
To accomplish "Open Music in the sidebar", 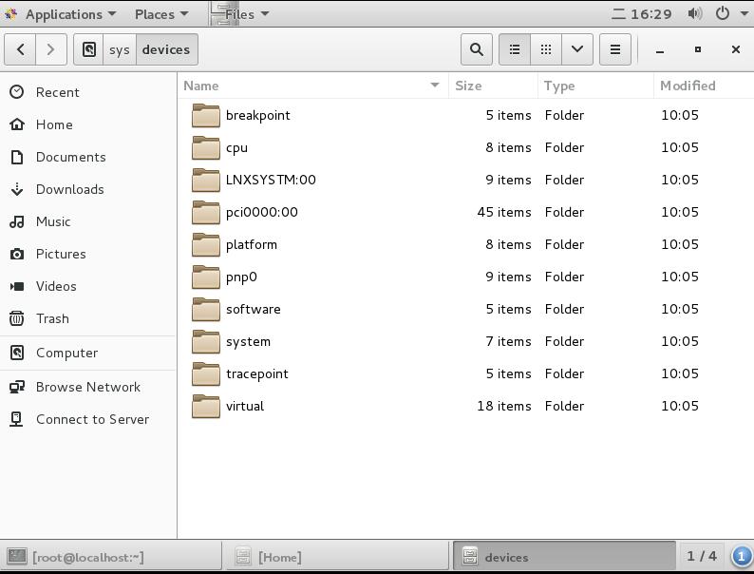I will pos(88,221).
